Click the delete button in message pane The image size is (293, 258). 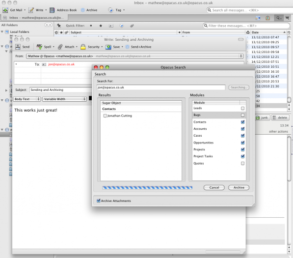280,117
